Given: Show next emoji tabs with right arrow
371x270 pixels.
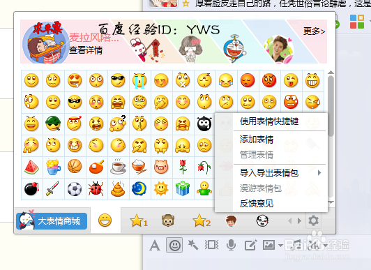Looking at the screenshot, I should pyautogui.click(x=300, y=220).
